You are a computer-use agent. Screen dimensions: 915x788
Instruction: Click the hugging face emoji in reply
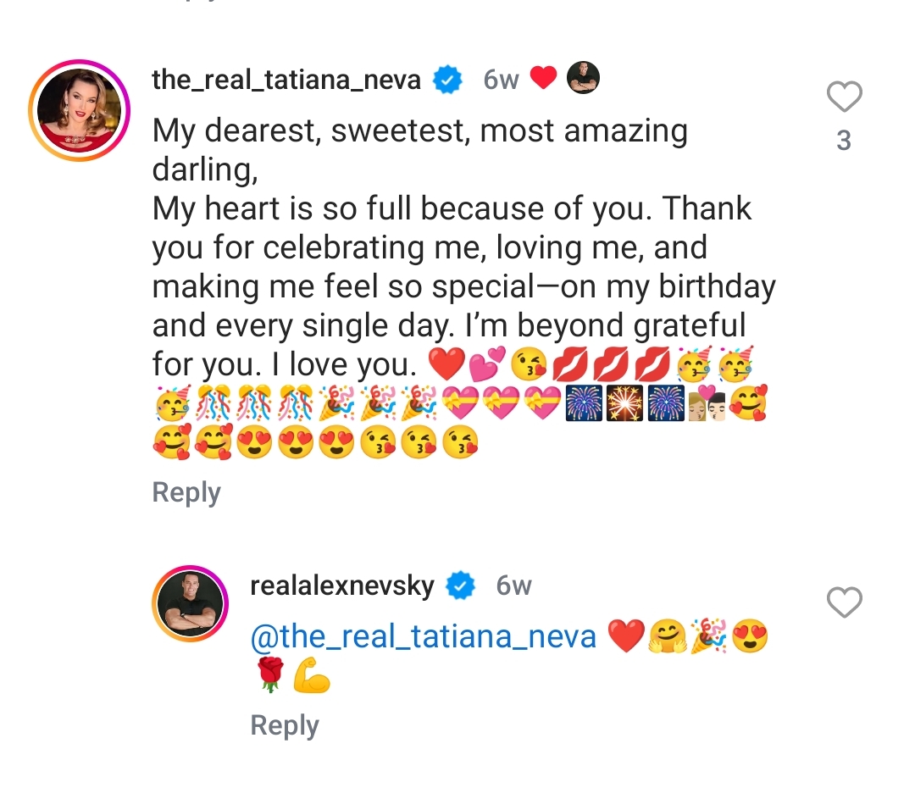[x=668, y=636]
